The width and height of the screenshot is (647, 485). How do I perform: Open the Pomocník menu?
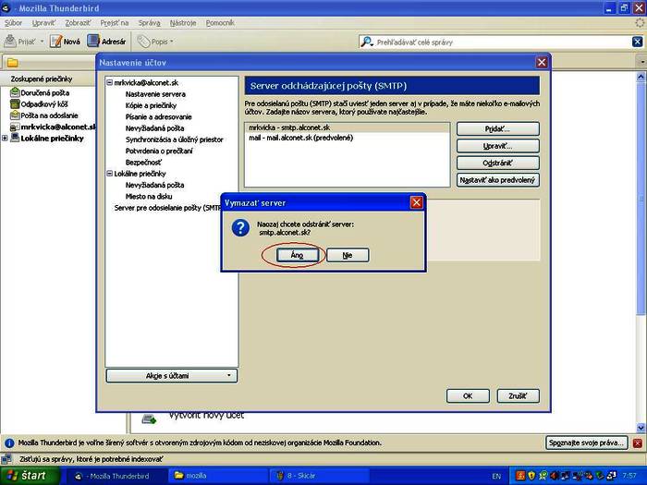click(220, 23)
